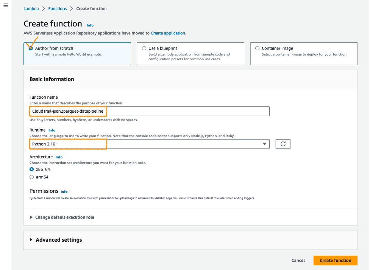Open Info link beside Create function

click(x=90, y=25)
